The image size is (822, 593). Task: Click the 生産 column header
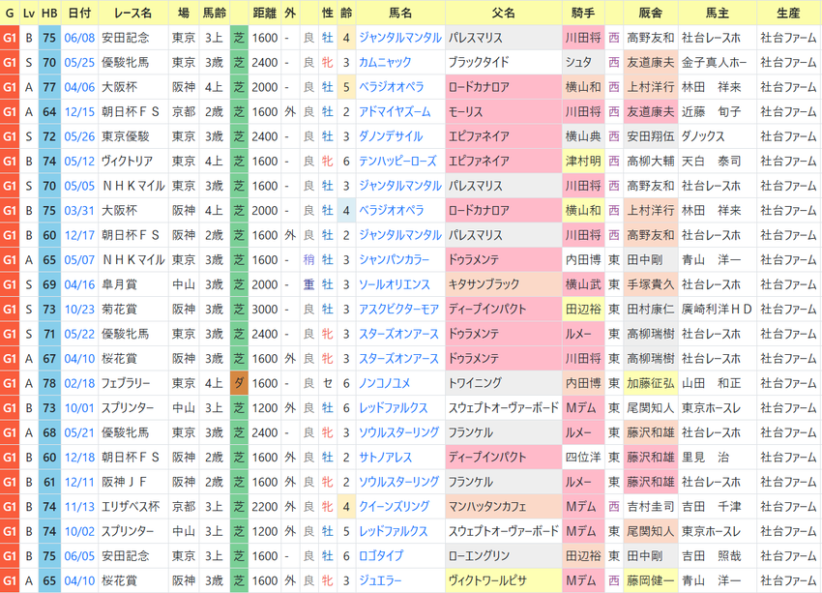pos(788,13)
